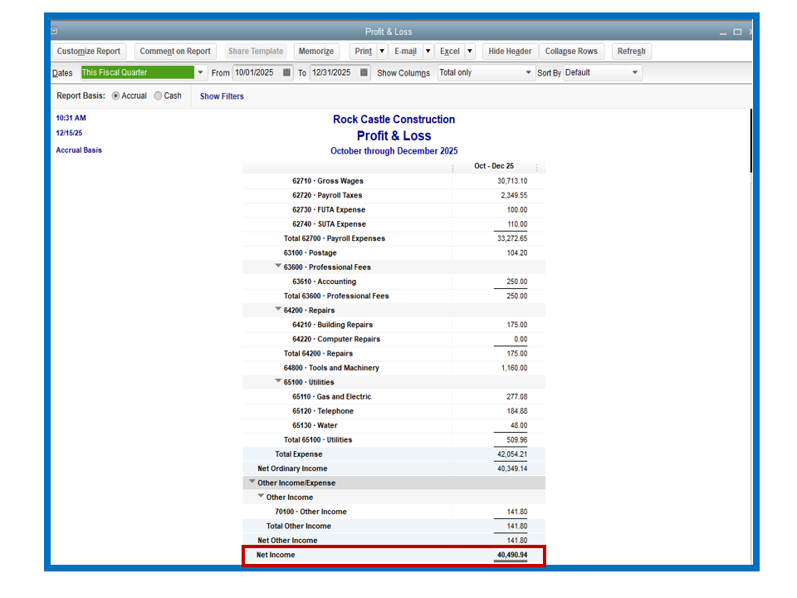Screen dimensions: 797x598
Task: Open the To date calendar picker
Action: (364, 73)
